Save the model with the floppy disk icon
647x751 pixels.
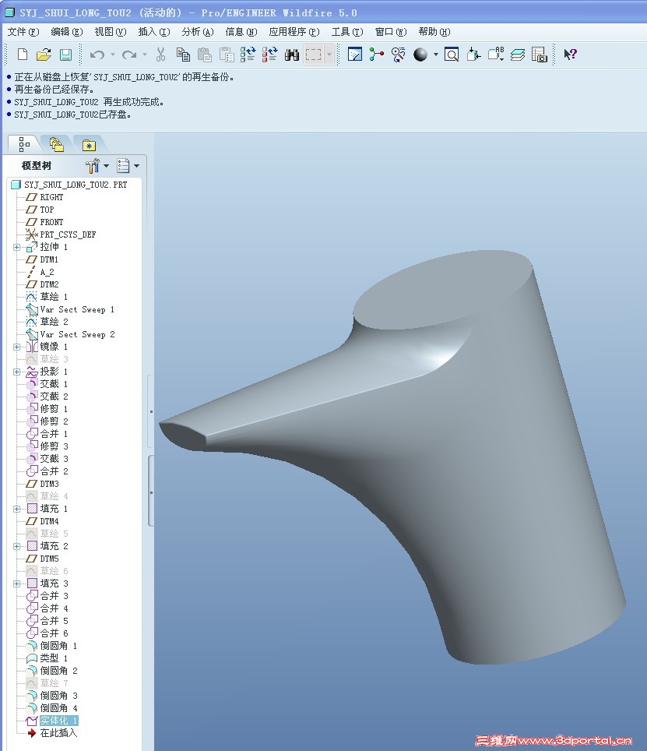(x=65, y=54)
